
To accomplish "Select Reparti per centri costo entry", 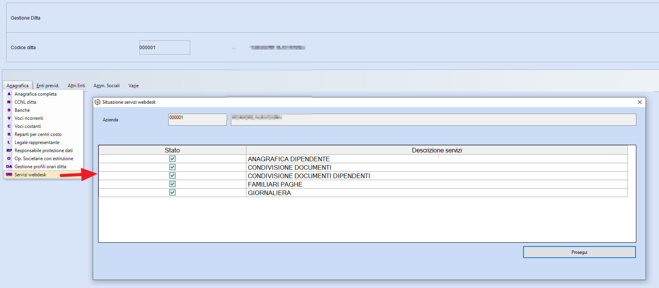I will (43, 134).
